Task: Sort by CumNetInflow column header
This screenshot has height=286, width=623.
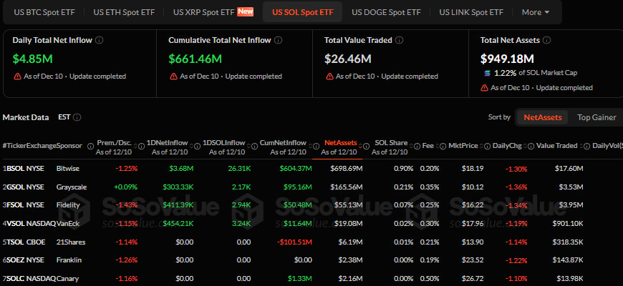Action: coord(283,143)
